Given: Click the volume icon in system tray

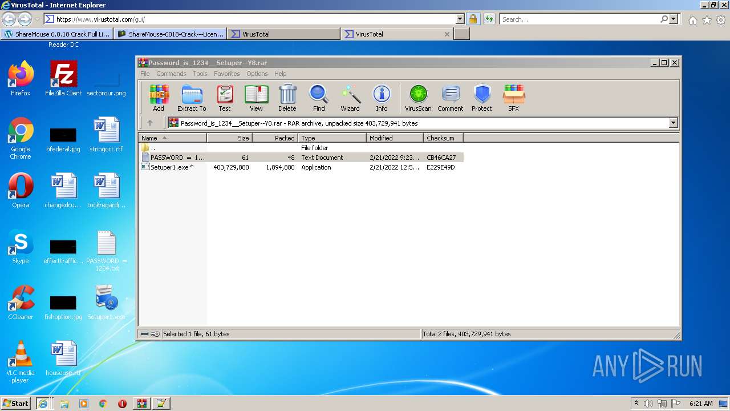Looking at the screenshot, I should tap(648, 404).
